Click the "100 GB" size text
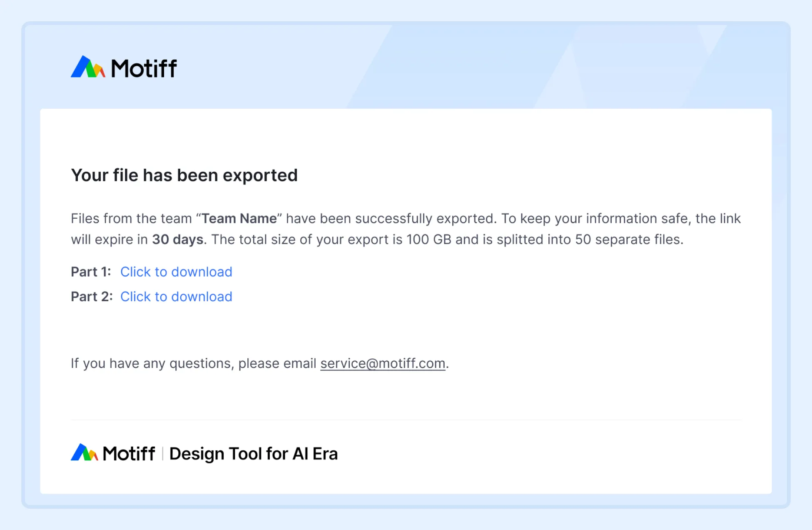The height and width of the screenshot is (530, 812). pyautogui.click(x=428, y=240)
